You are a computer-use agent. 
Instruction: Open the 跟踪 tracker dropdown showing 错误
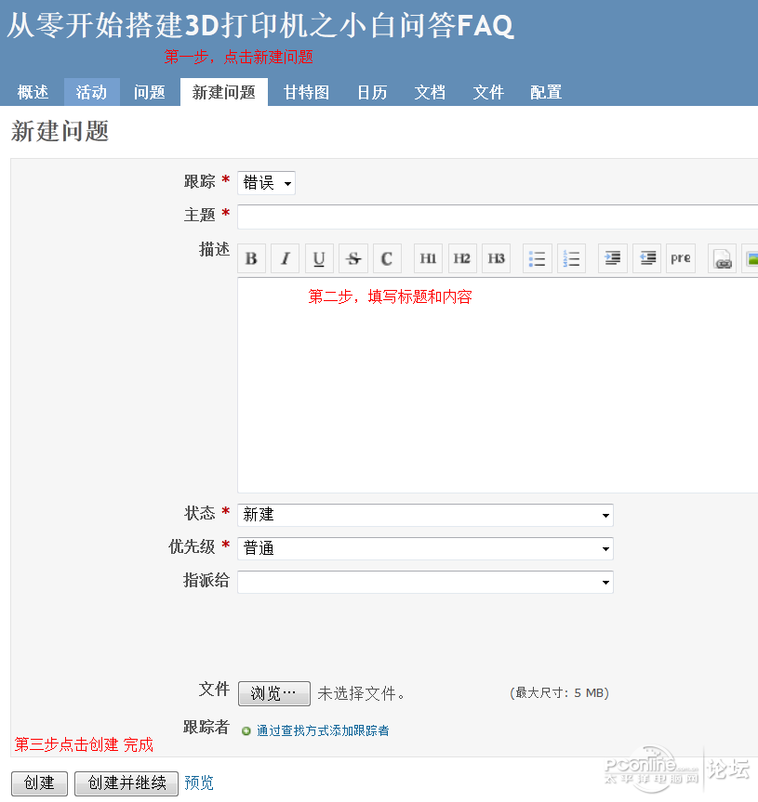[266, 182]
